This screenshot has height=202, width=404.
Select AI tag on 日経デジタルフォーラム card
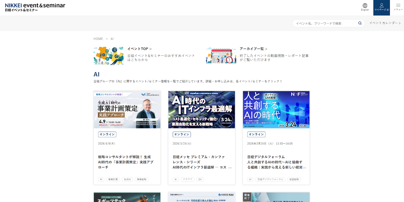[x=250, y=180]
